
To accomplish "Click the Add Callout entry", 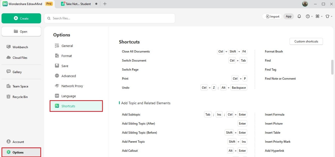I will [x=185, y=151].
